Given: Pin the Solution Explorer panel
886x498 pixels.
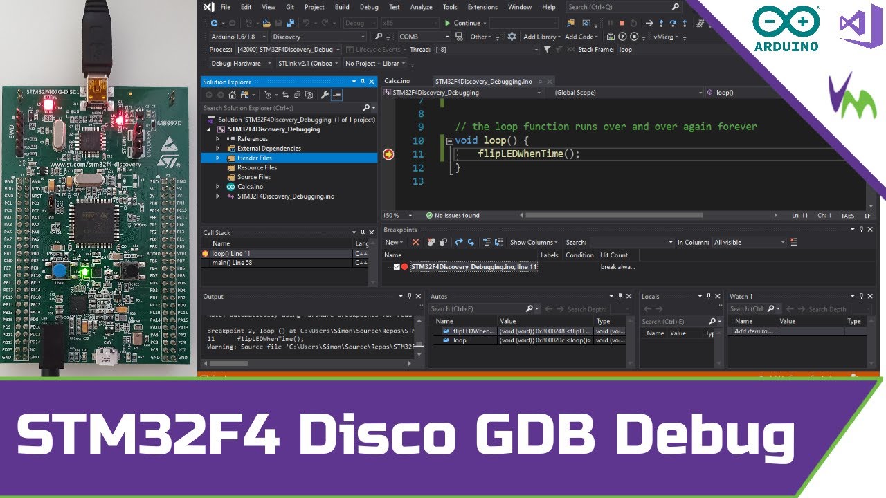Looking at the screenshot, I should (363, 82).
